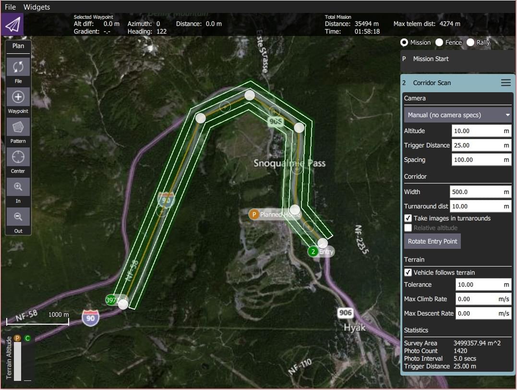
Task: Select the add Waypoint tool
Action: (x=18, y=97)
